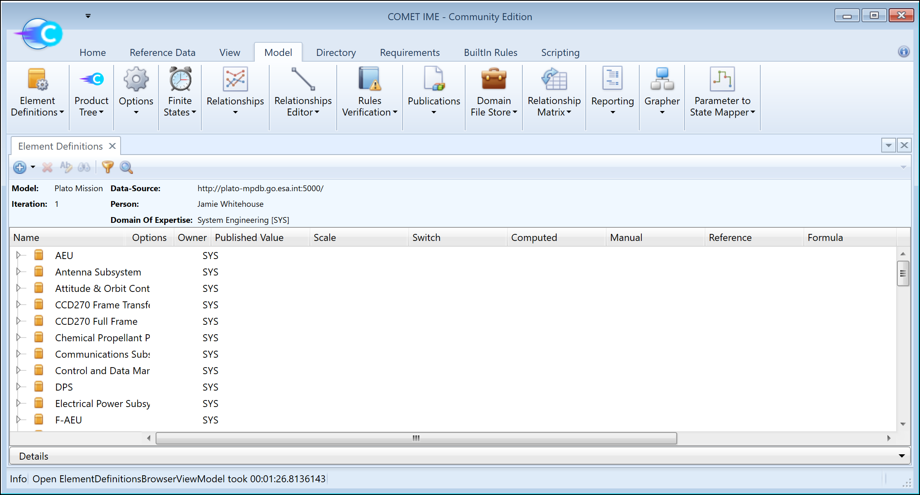Open the Reporting tool

(x=612, y=95)
